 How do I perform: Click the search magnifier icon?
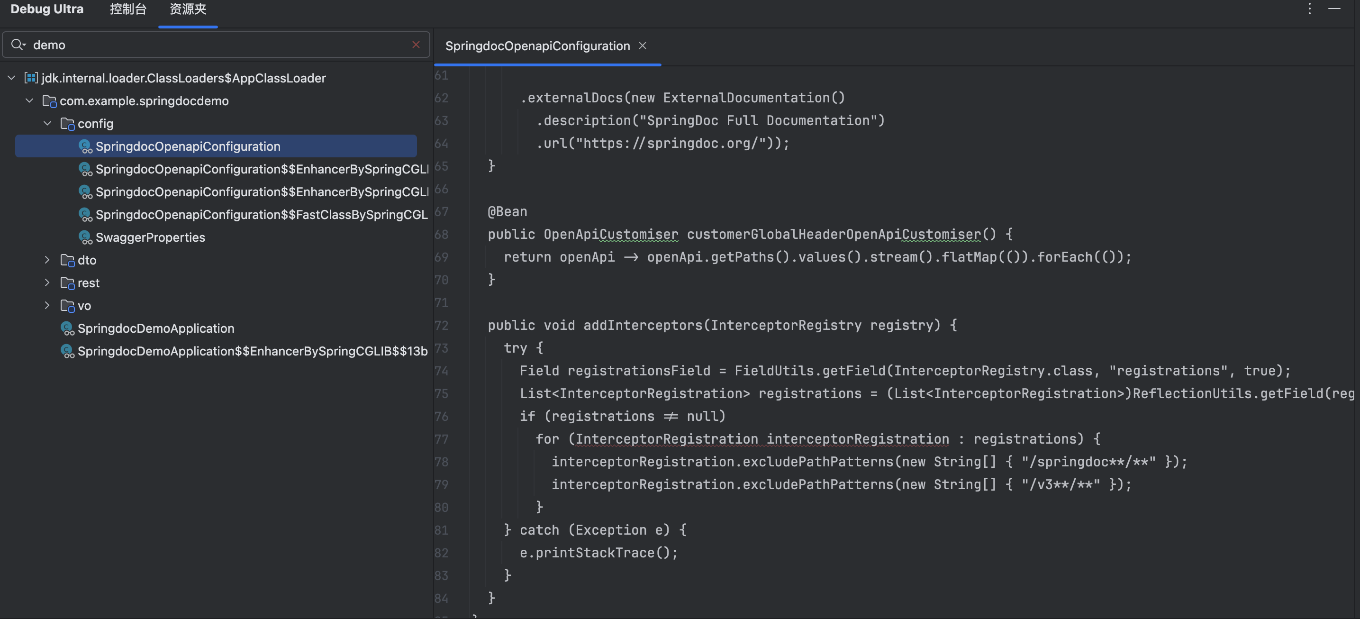[18, 45]
